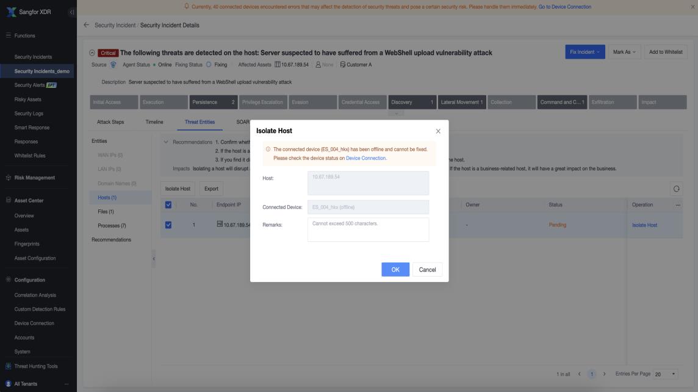Click the owner person icon

click(318, 65)
